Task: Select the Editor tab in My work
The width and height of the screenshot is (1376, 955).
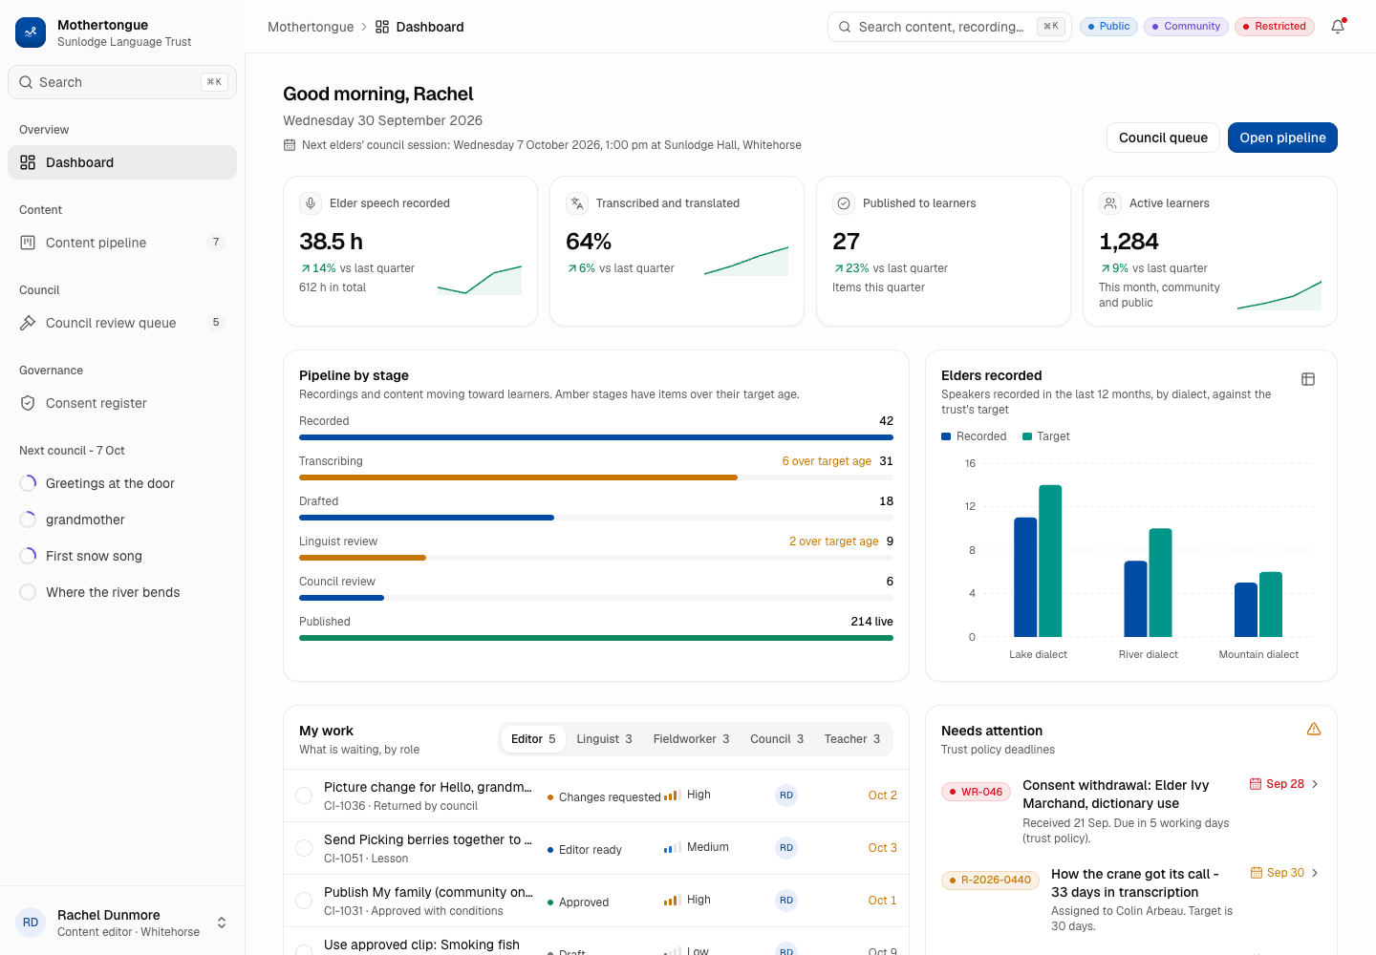Action: pos(533,739)
